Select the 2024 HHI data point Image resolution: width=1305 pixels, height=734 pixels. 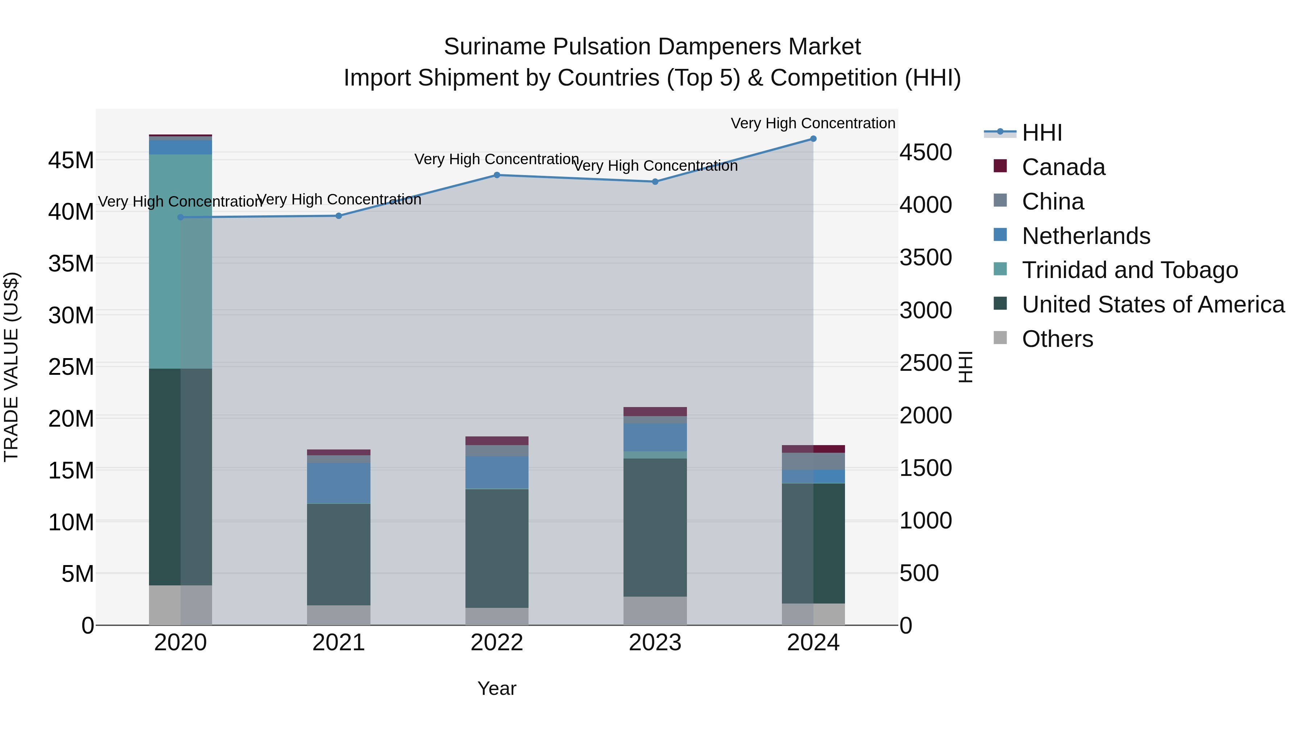pos(813,139)
